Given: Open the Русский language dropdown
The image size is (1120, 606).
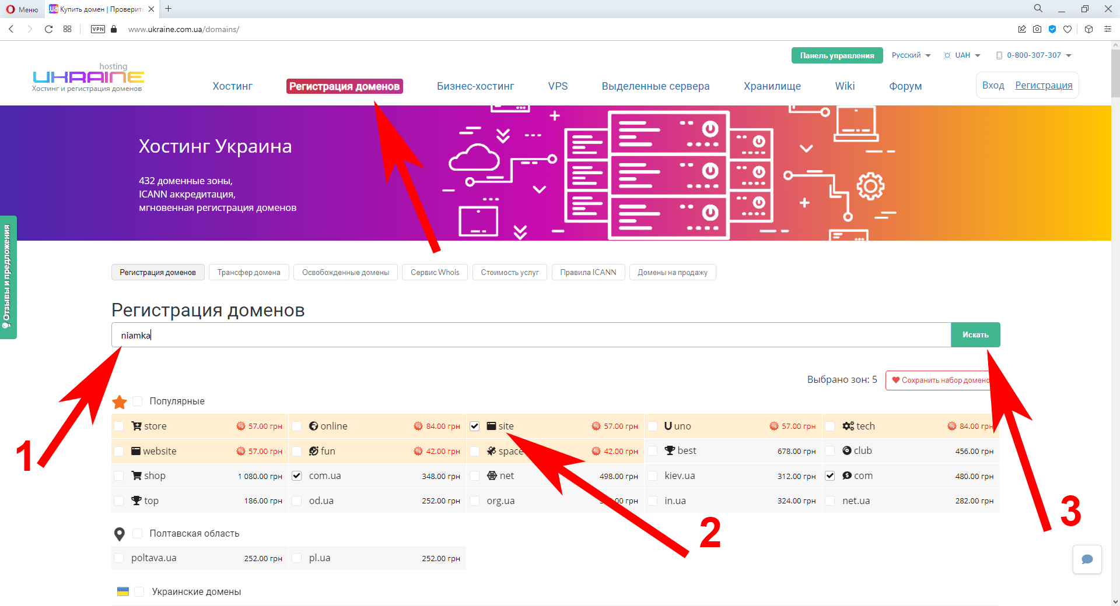Looking at the screenshot, I should [911, 55].
